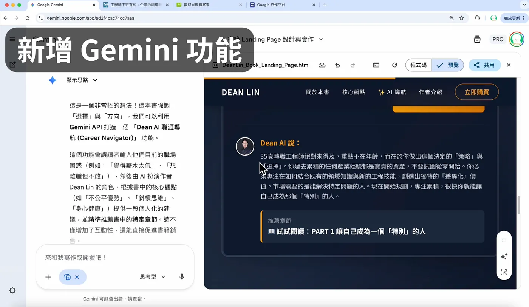Open the conversation title dropdown chevron
Image resolution: width=529 pixels, height=307 pixels.
(321, 39)
